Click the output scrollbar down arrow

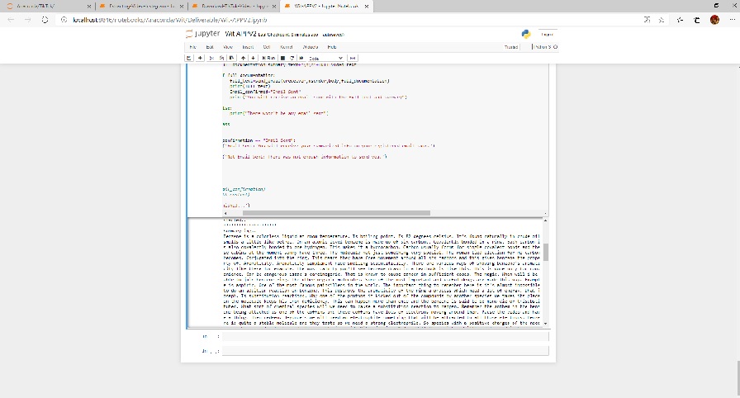(546, 324)
